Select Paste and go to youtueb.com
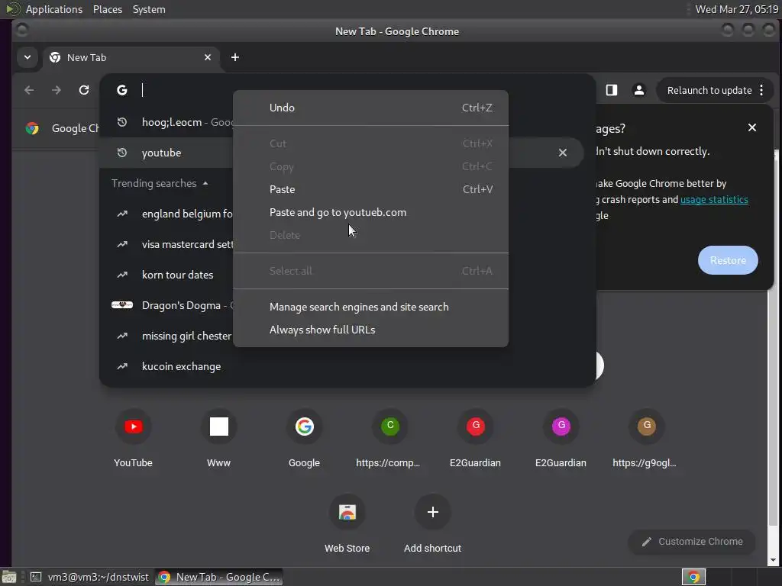This screenshot has height=586, width=782. [x=370, y=212]
